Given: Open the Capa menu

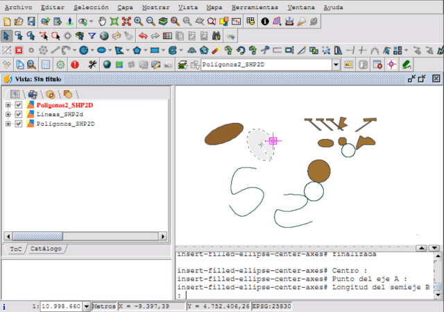Looking at the screenshot, I should coord(125,6).
